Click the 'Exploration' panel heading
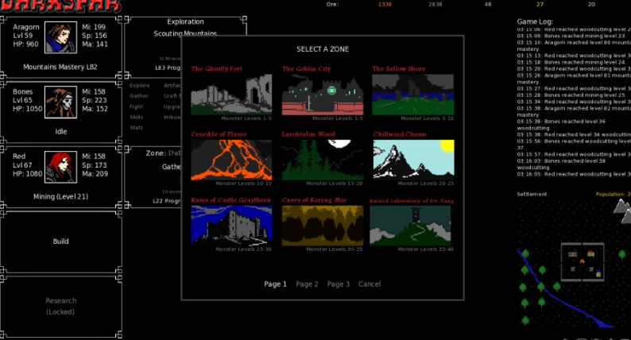Image resolution: width=631 pixels, height=340 pixels. (185, 21)
